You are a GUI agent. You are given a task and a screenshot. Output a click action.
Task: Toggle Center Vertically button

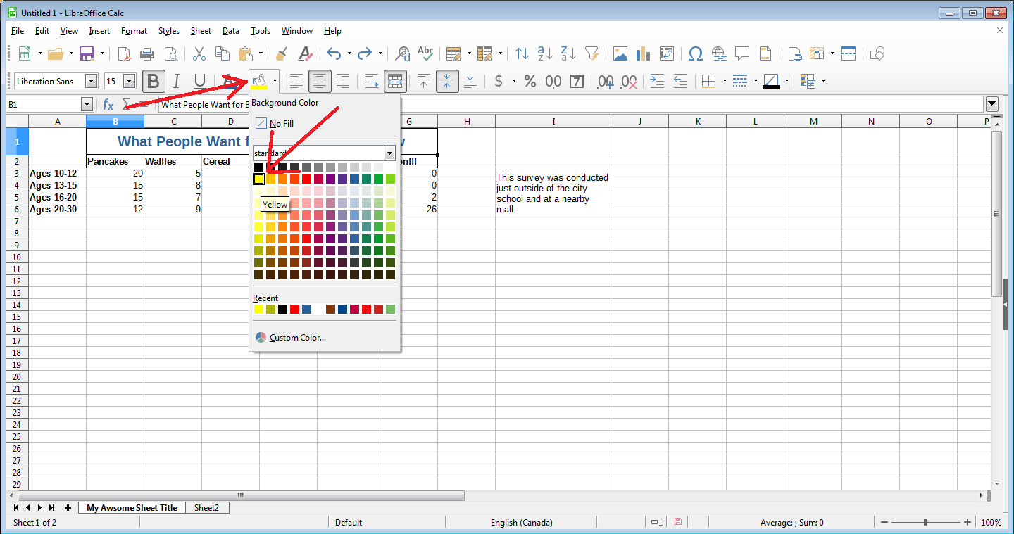(x=447, y=82)
